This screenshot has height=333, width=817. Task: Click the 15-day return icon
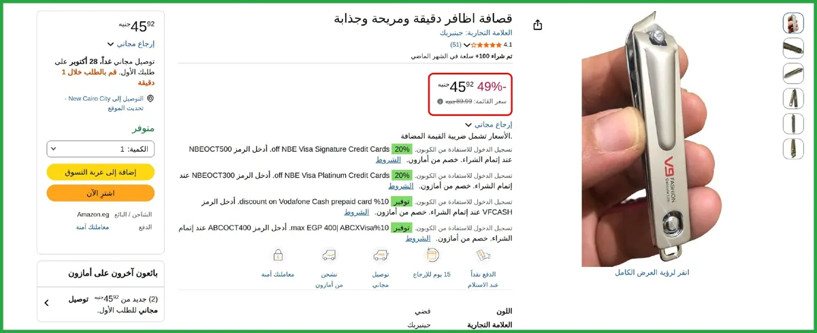[x=432, y=255]
